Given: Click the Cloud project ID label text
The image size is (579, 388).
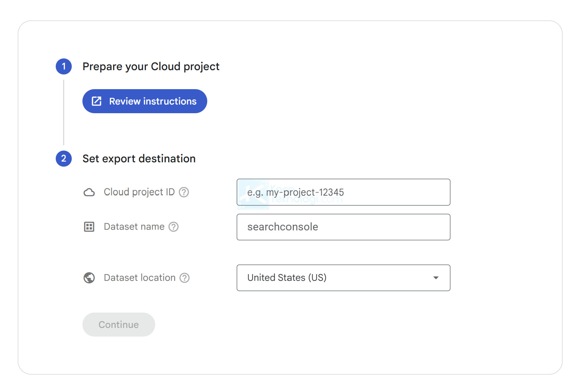Looking at the screenshot, I should 139,192.
